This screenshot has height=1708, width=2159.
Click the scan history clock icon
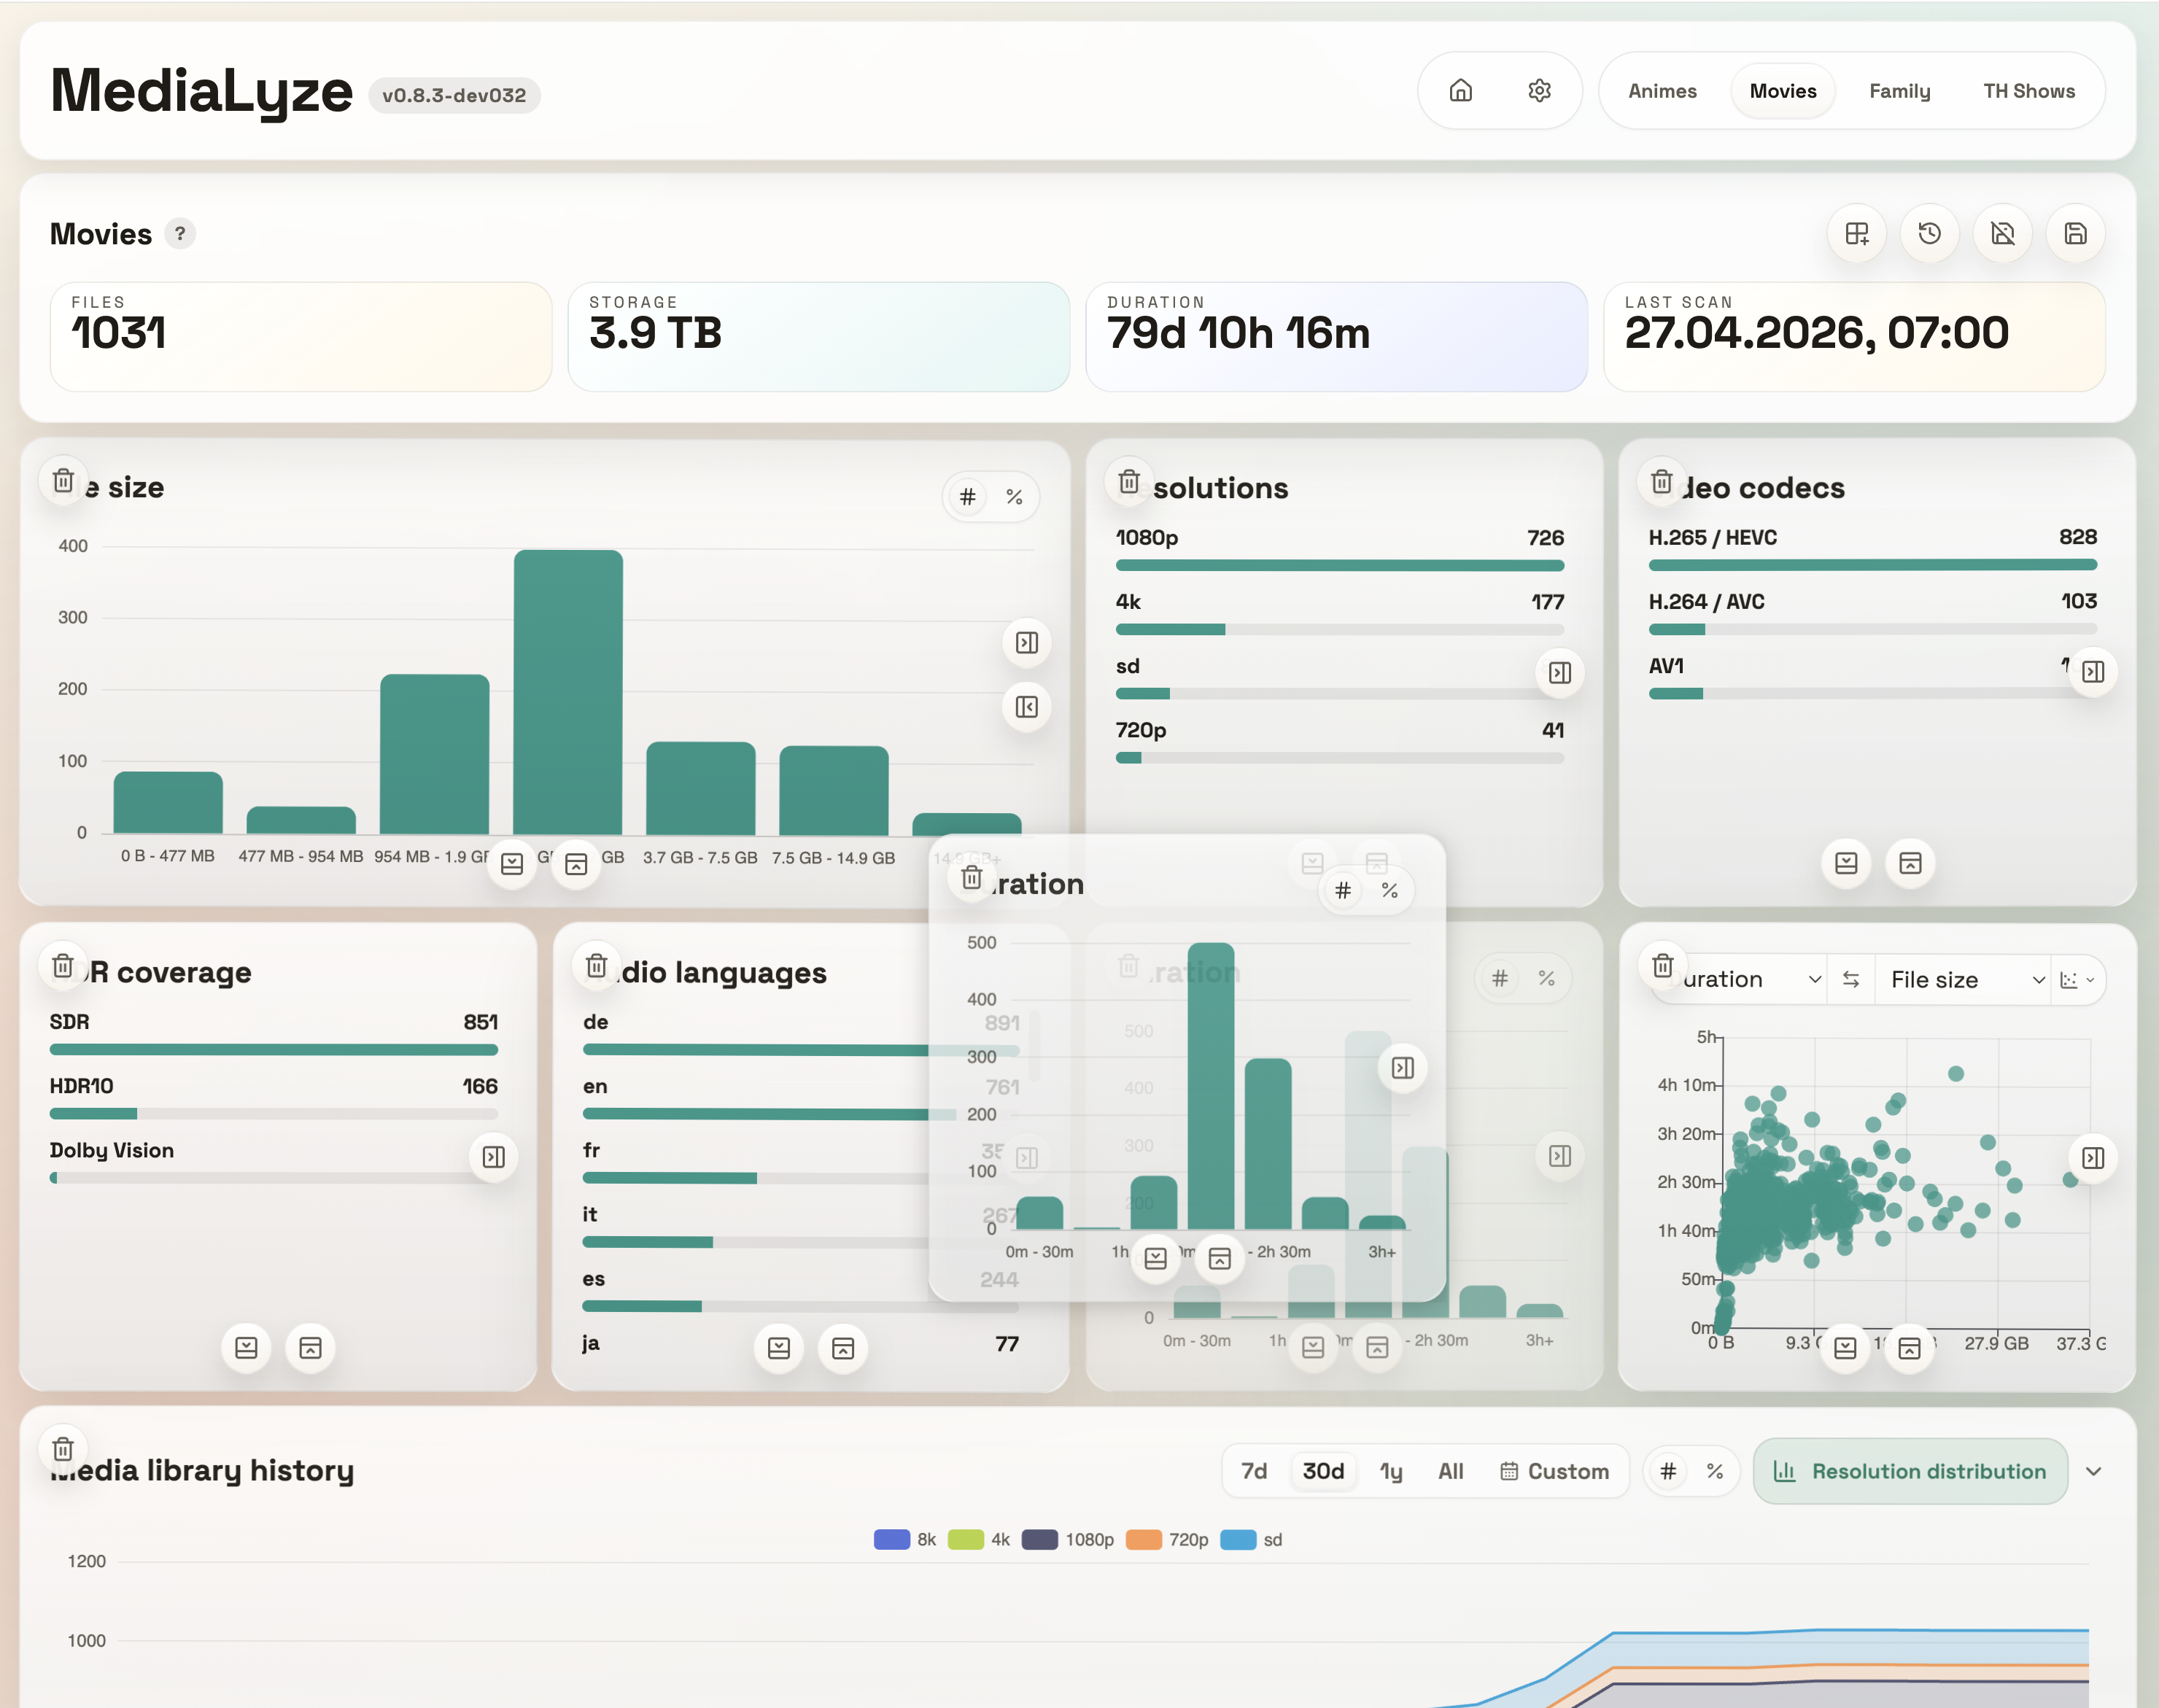point(1930,234)
